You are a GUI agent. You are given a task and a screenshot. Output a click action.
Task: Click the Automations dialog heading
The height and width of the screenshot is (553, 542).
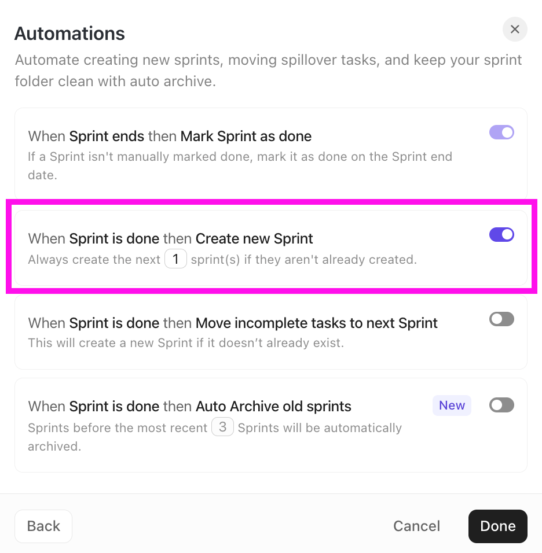69,34
